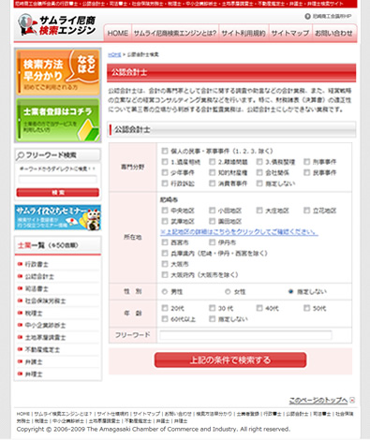
Task: Check the 小田地区 checkbox
Action: [213, 211]
